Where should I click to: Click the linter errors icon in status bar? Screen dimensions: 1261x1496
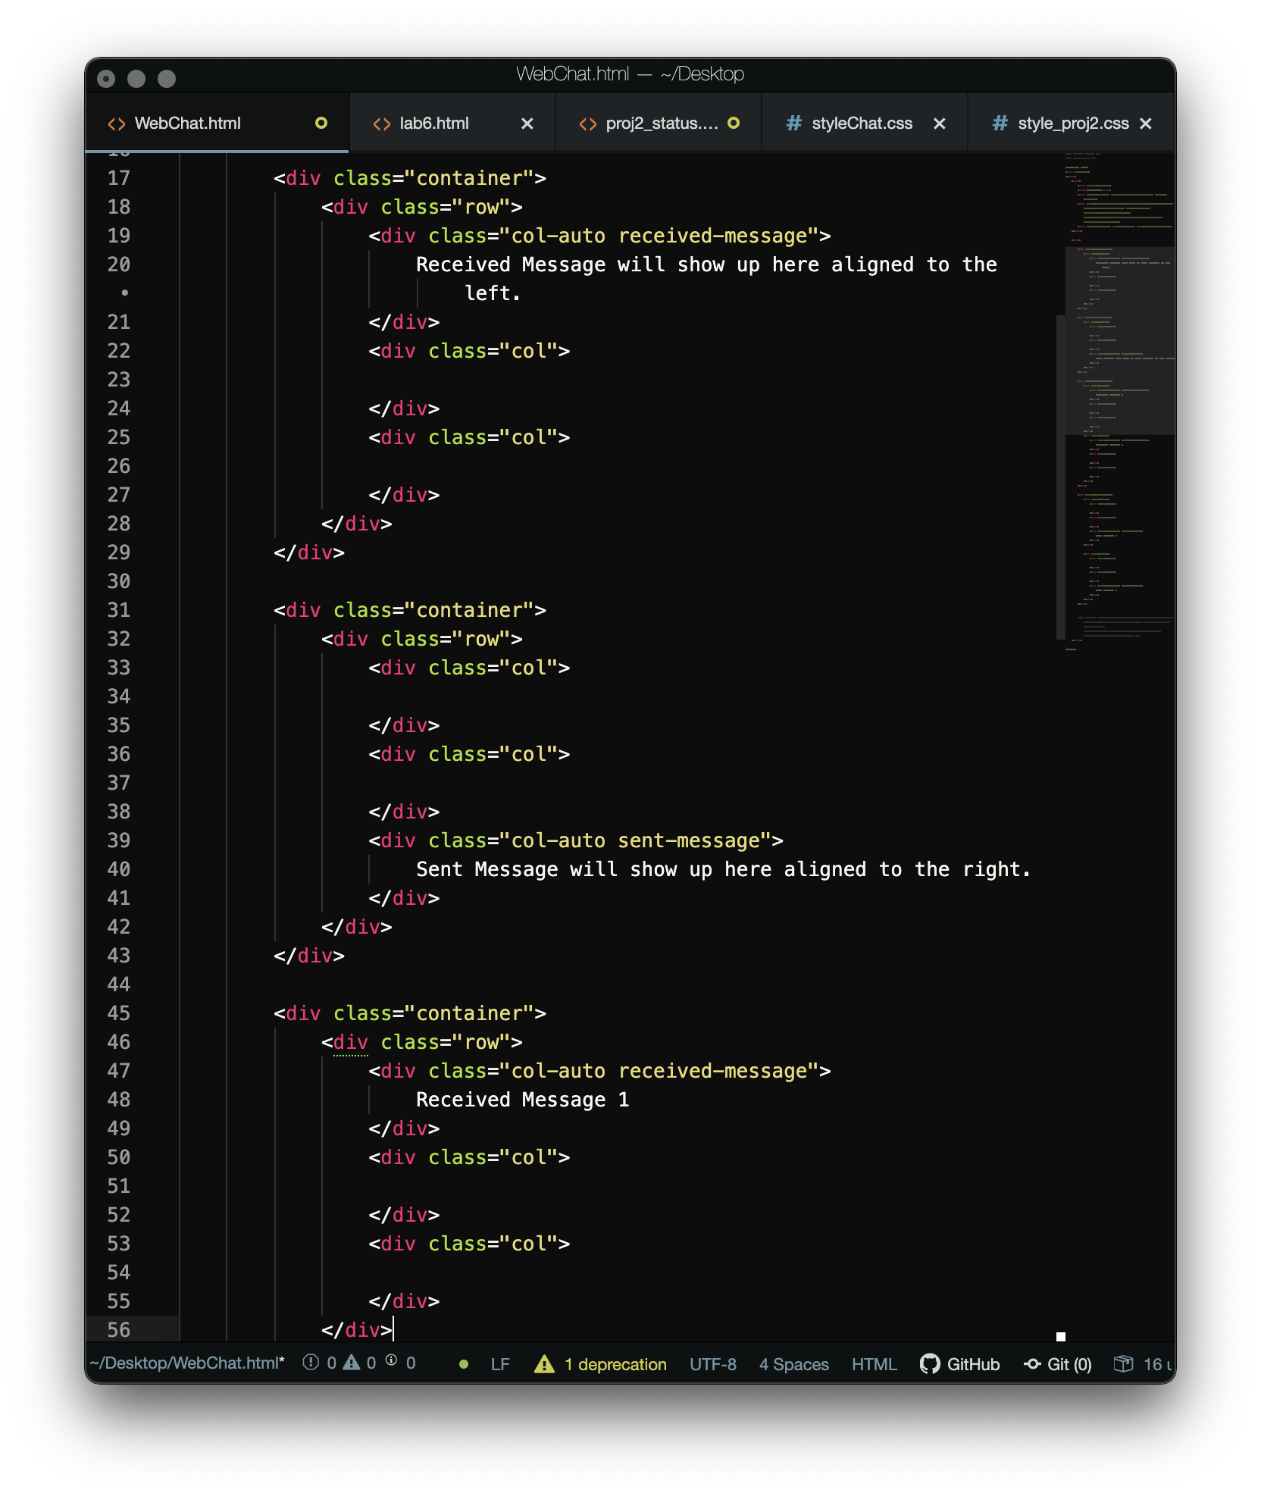tap(311, 1363)
